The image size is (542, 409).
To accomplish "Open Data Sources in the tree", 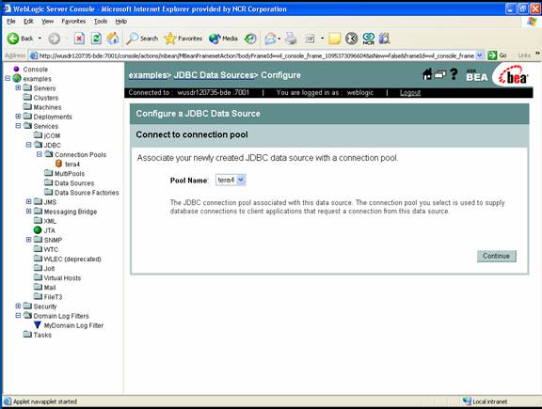I will (74, 183).
